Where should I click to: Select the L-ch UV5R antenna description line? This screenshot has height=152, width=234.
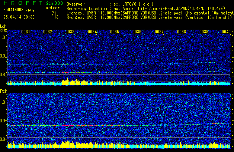coord(150,13)
